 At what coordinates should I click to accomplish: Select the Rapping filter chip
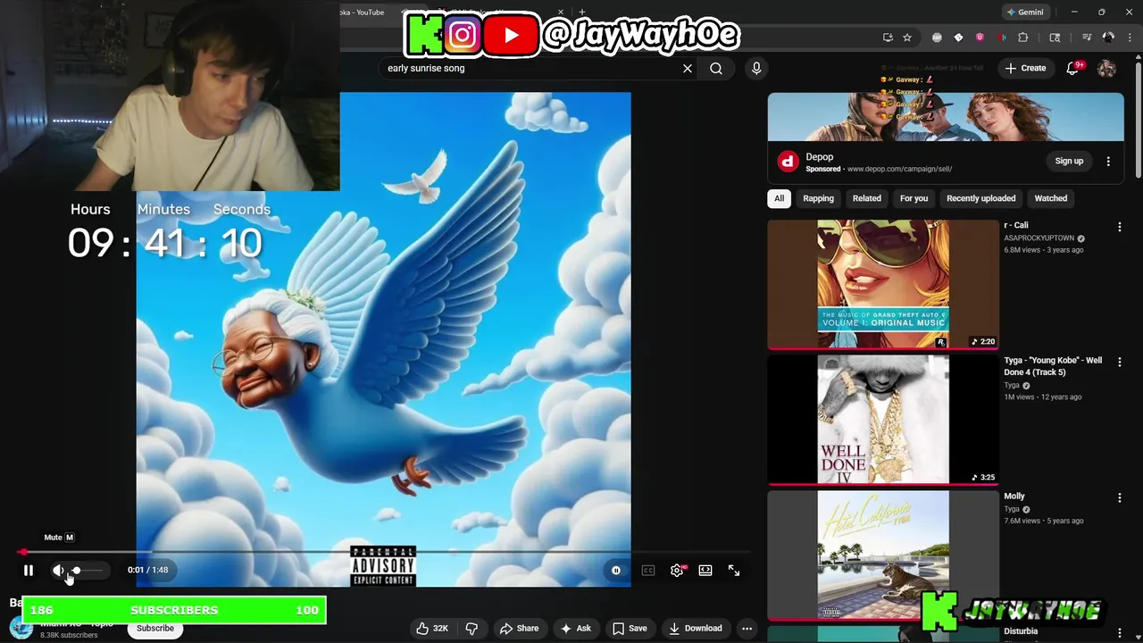tap(818, 198)
